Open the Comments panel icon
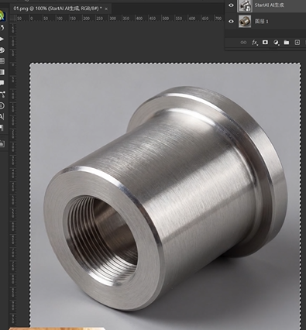 pos(2,83)
